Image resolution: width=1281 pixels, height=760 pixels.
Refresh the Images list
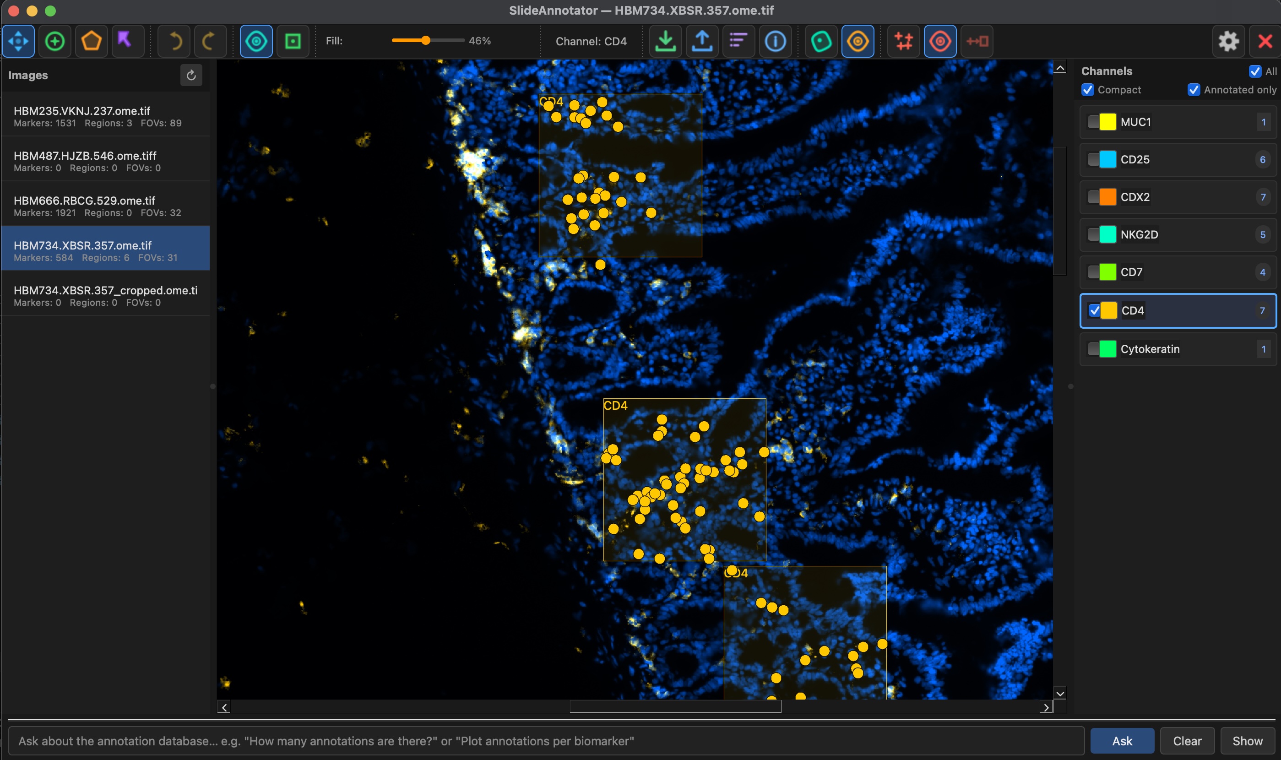[191, 75]
